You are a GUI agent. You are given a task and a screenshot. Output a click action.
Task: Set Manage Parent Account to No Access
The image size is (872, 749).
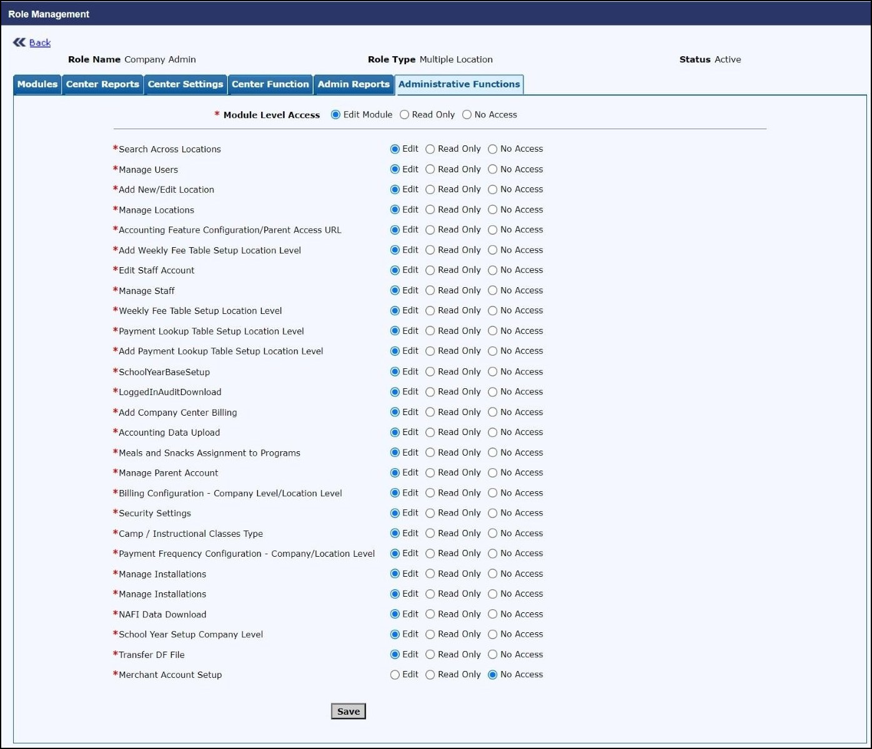click(x=493, y=472)
